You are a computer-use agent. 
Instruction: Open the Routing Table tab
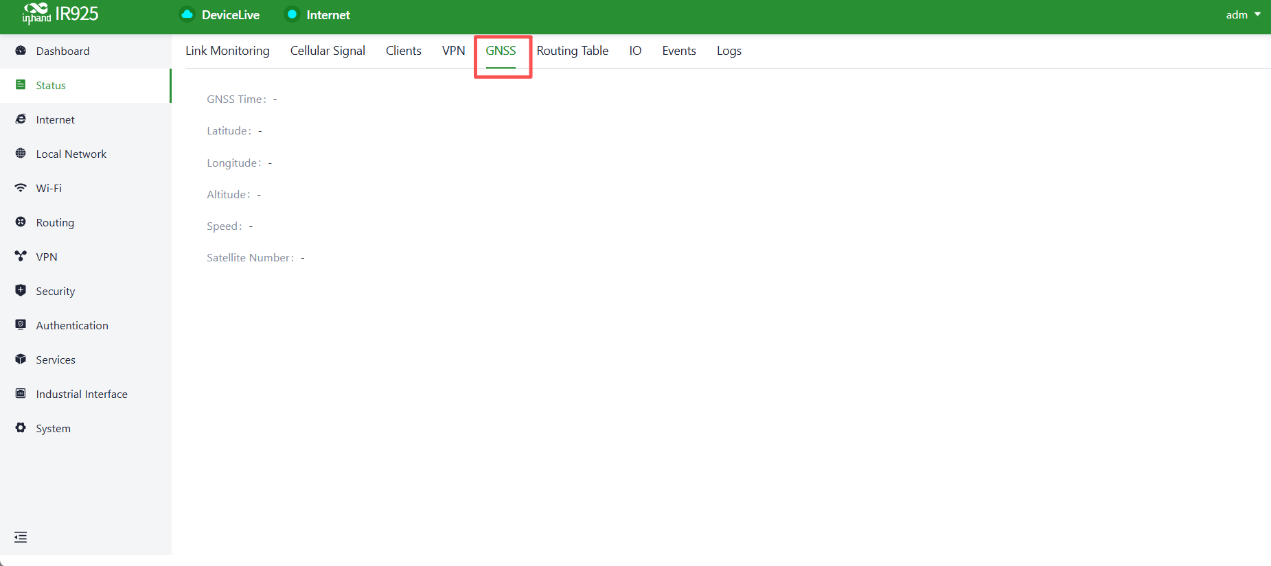coord(573,51)
